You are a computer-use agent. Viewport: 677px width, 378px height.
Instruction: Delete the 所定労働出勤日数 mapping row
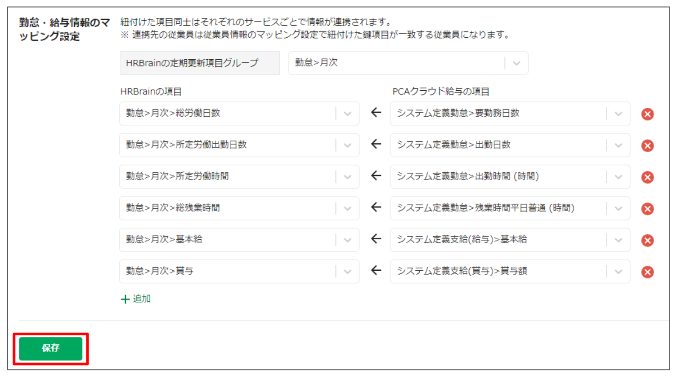pos(647,145)
